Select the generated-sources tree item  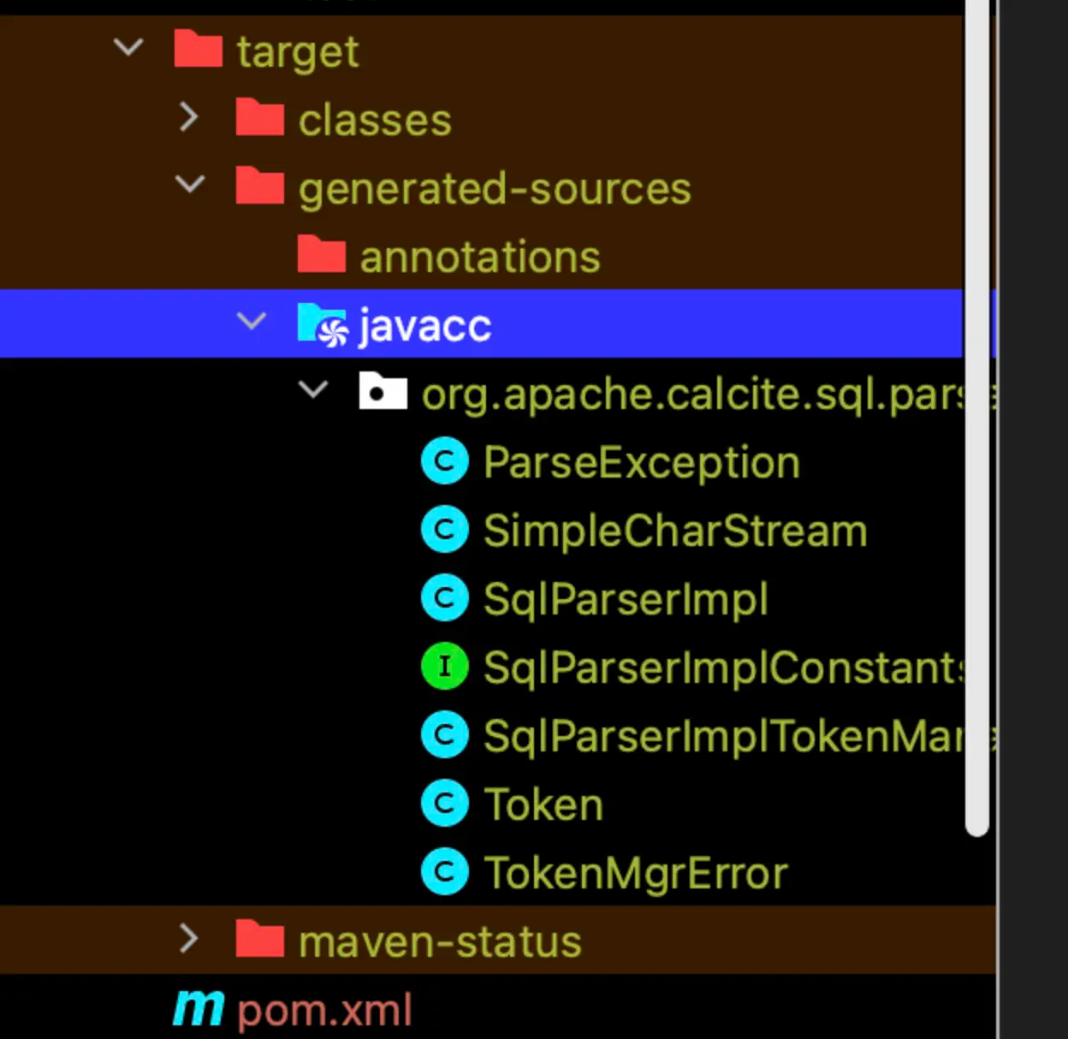tap(495, 188)
